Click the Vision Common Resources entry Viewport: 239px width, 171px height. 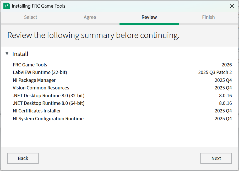click(41, 88)
